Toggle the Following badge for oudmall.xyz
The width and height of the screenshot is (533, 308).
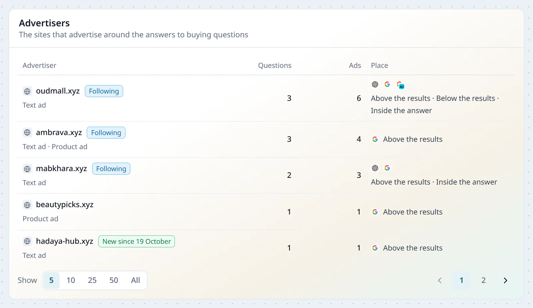pyautogui.click(x=104, y=91)
